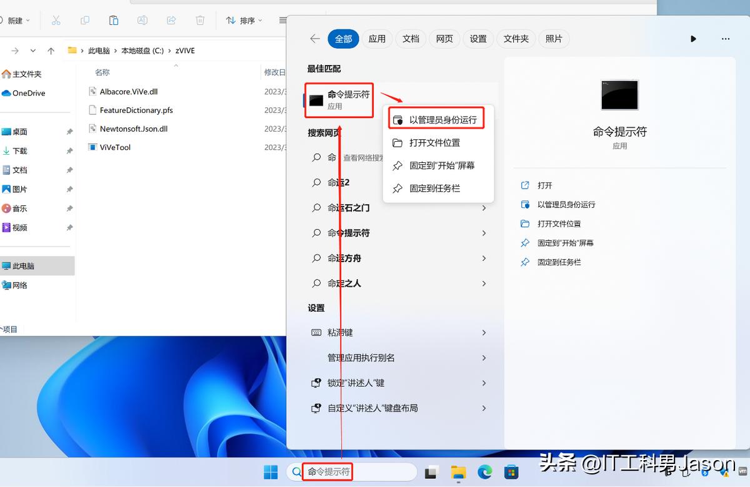Select the Rename icon in Explorer toolbar
The width and height of the screenshot is (750, 487).
142,20
